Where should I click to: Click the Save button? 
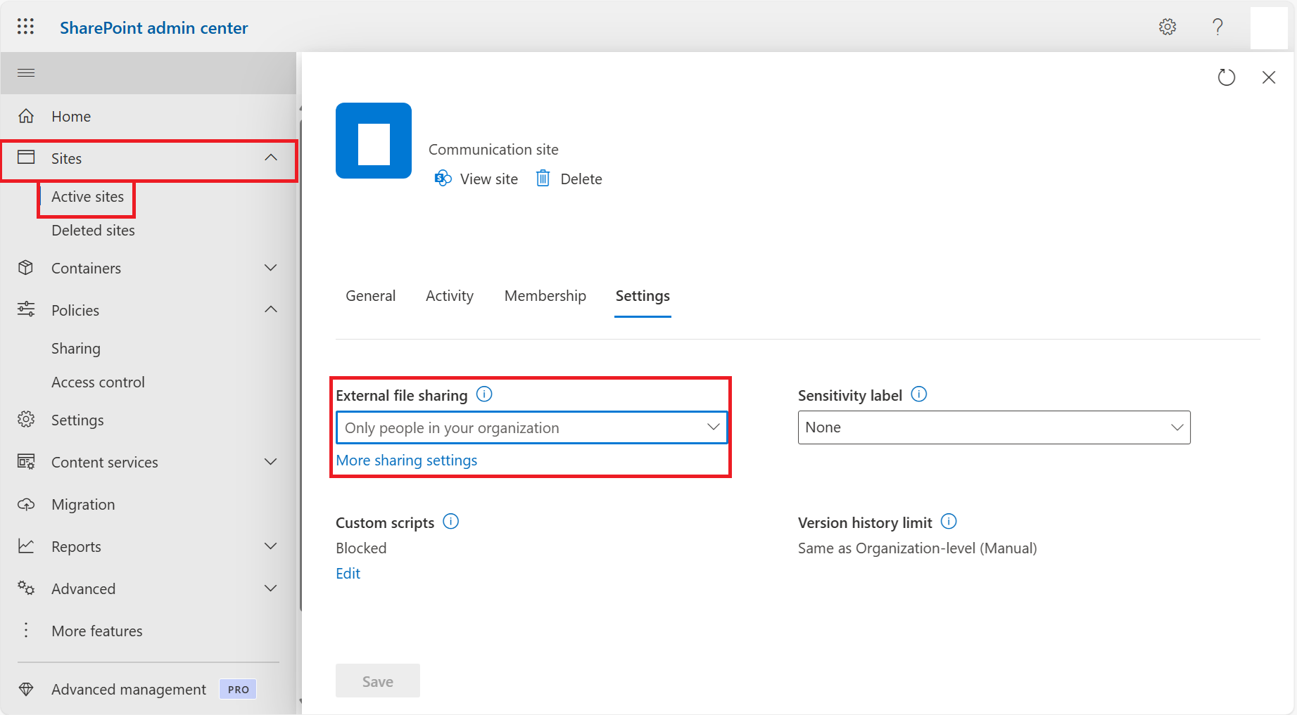[x=378, y=681]
